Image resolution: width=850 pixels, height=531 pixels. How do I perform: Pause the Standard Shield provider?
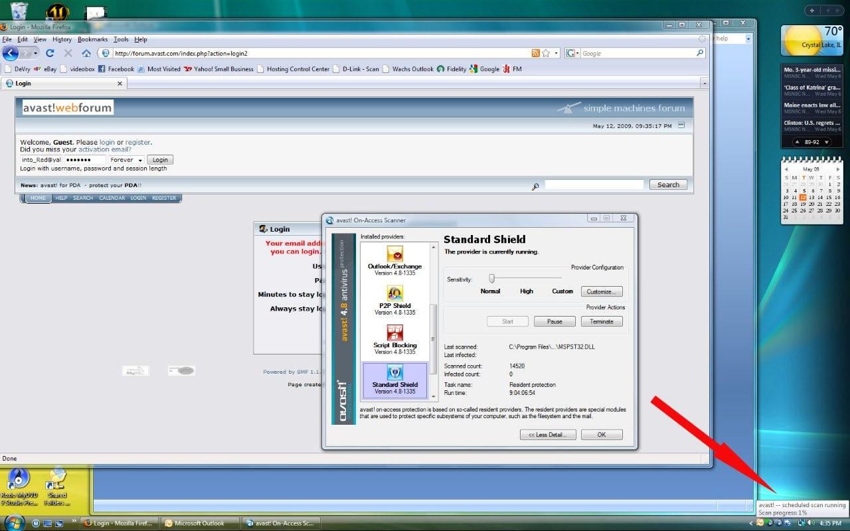[x=554, y=321]
